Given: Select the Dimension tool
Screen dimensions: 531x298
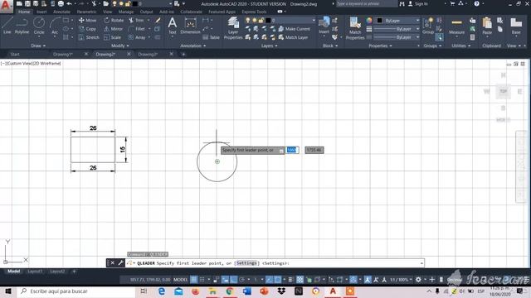Looking at the screenshot, I should coord(190,26).
